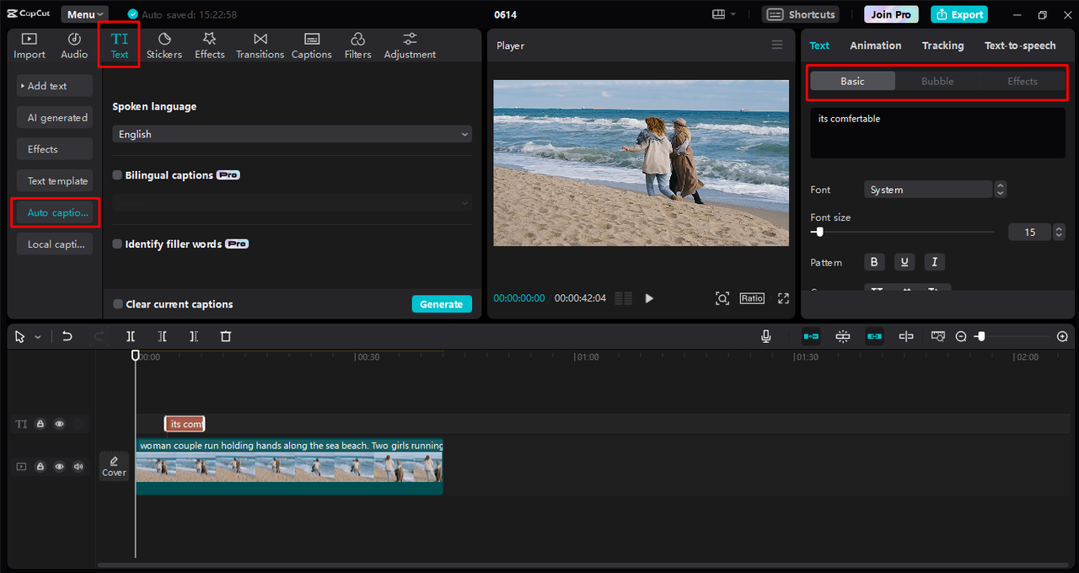Play the video preview
Image resolution: width=1079 pixels, height=573 pixels.
click(x=649, y=298)
